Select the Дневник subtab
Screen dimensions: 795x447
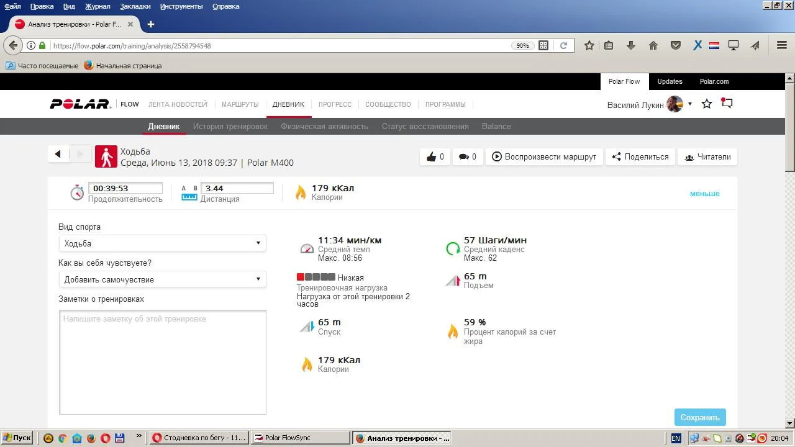pos(164,126)
